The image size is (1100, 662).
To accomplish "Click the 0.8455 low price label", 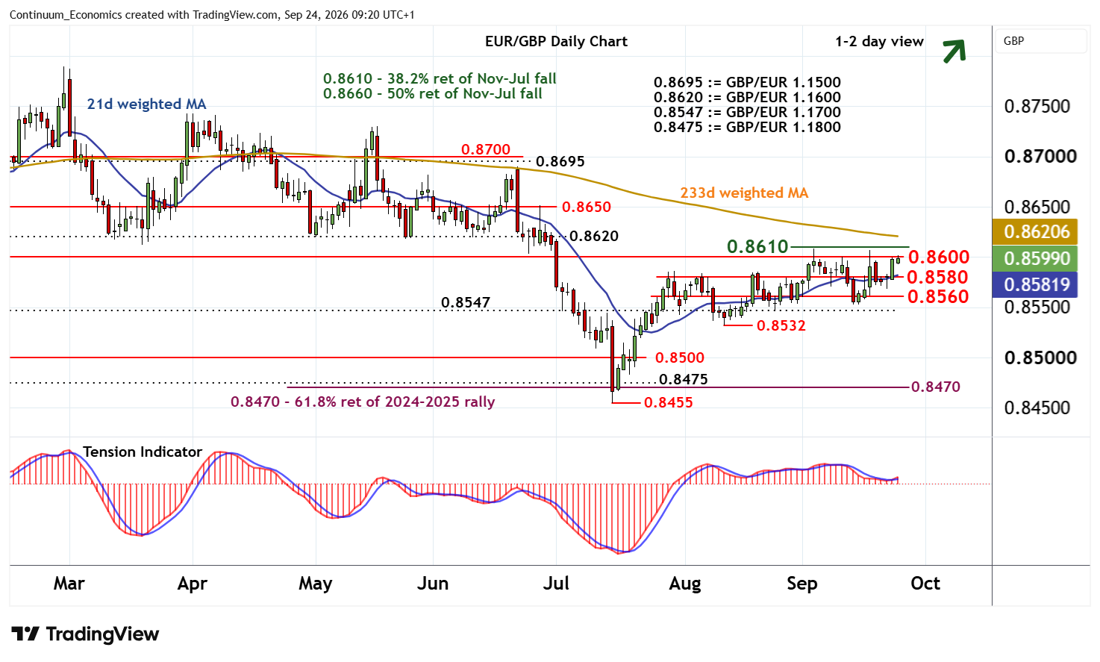I will 668,402.
